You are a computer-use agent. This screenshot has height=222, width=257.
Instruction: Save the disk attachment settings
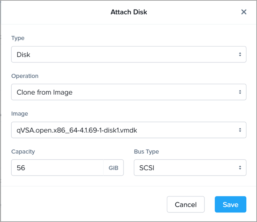pos(230,204)
